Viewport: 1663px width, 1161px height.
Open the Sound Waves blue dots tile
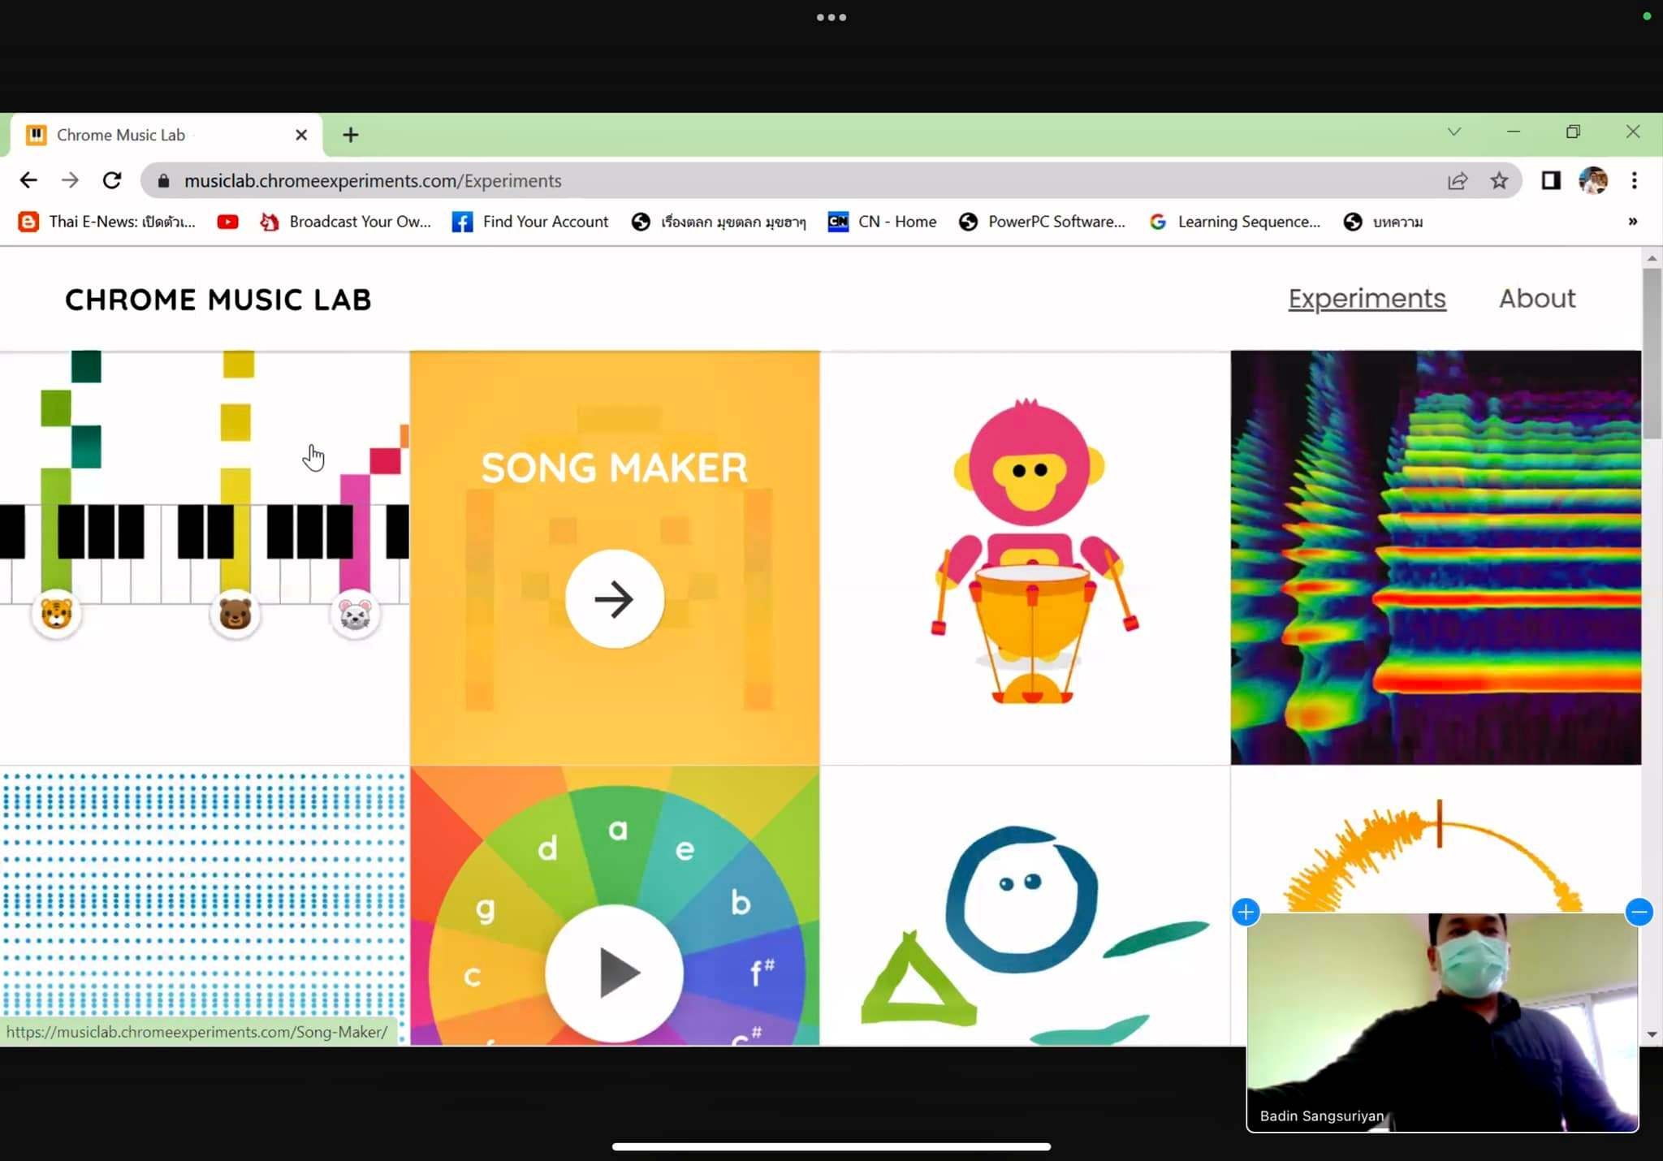coord(205,905)
